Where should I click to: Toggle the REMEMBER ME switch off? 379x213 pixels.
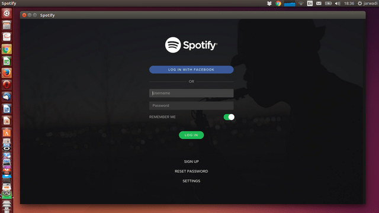[x=229, y=117]
